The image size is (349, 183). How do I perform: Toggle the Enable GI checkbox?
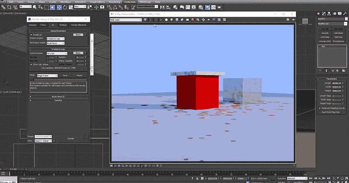(x=31, y=34)
